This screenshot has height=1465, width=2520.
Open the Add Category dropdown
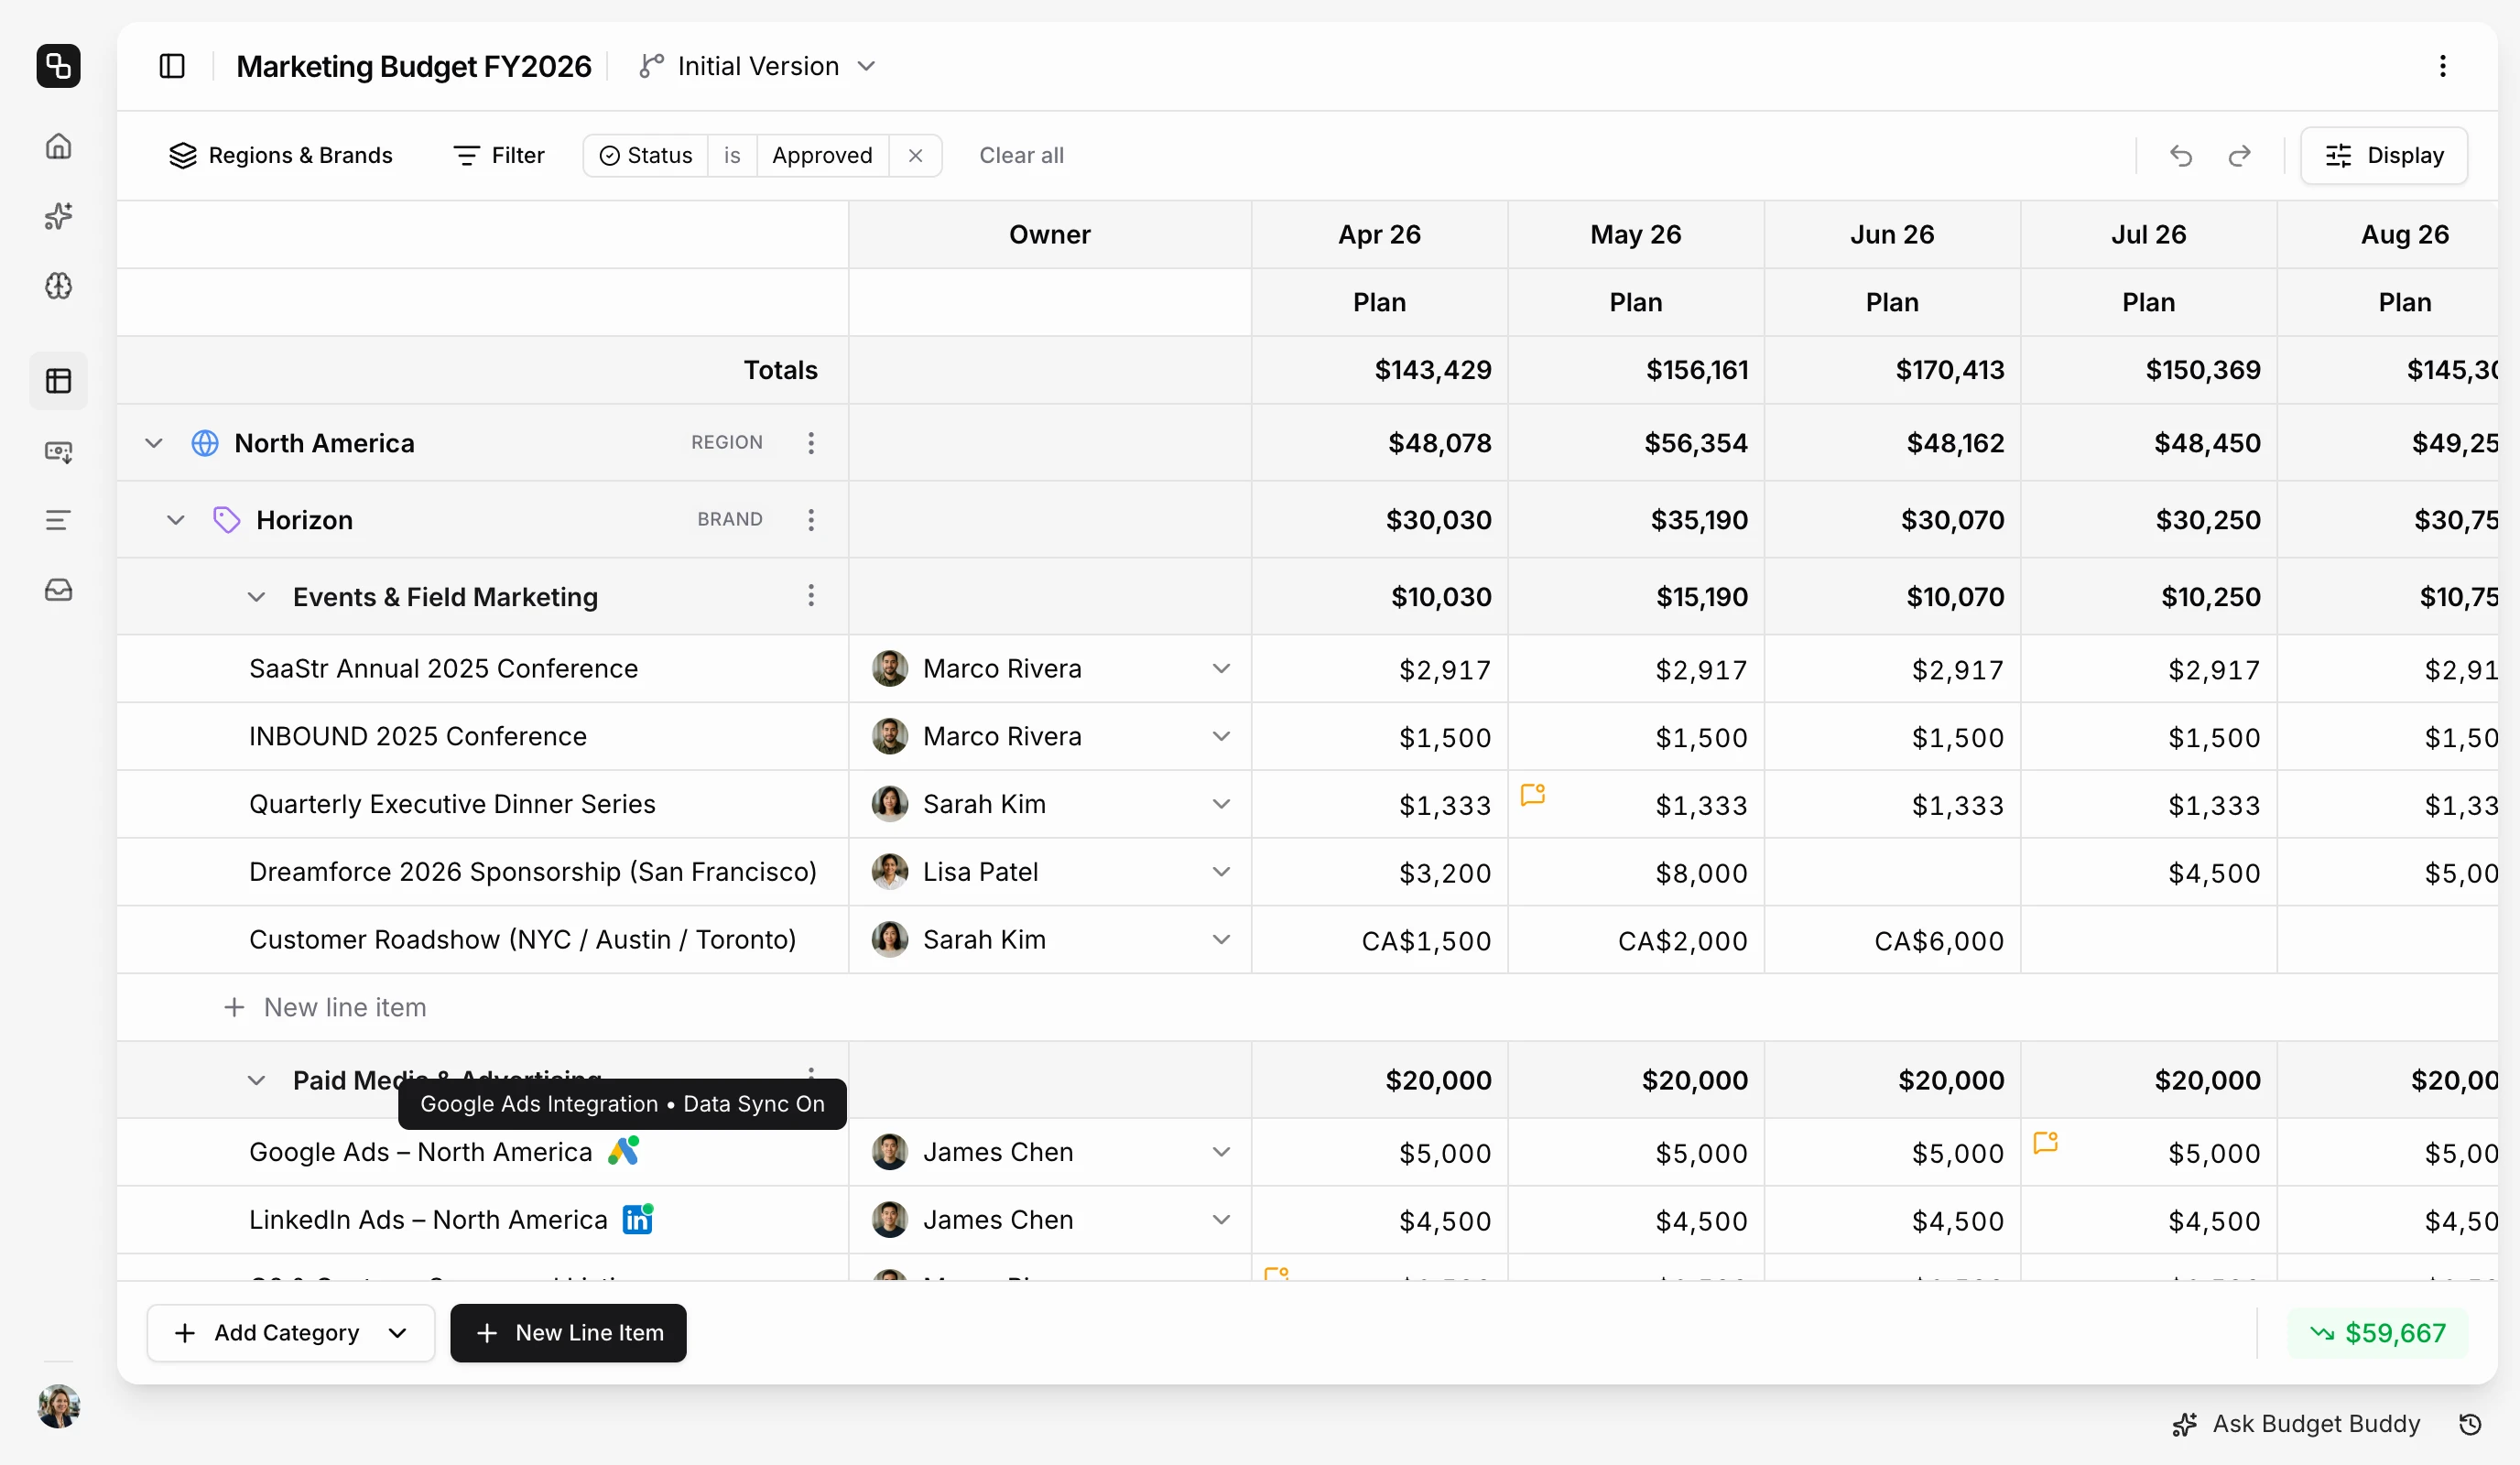290,1333
